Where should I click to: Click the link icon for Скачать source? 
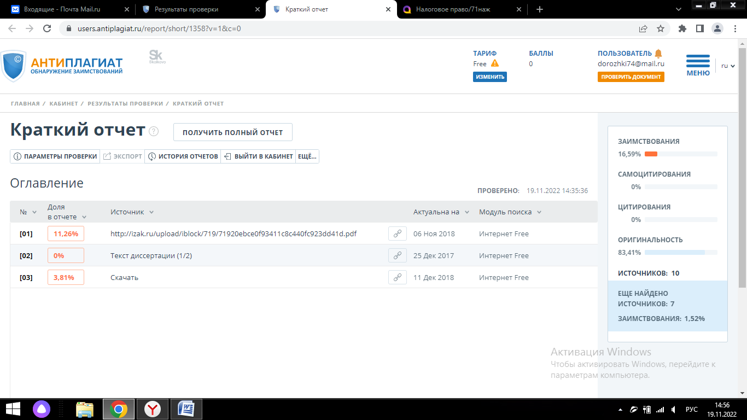point(398,277)
